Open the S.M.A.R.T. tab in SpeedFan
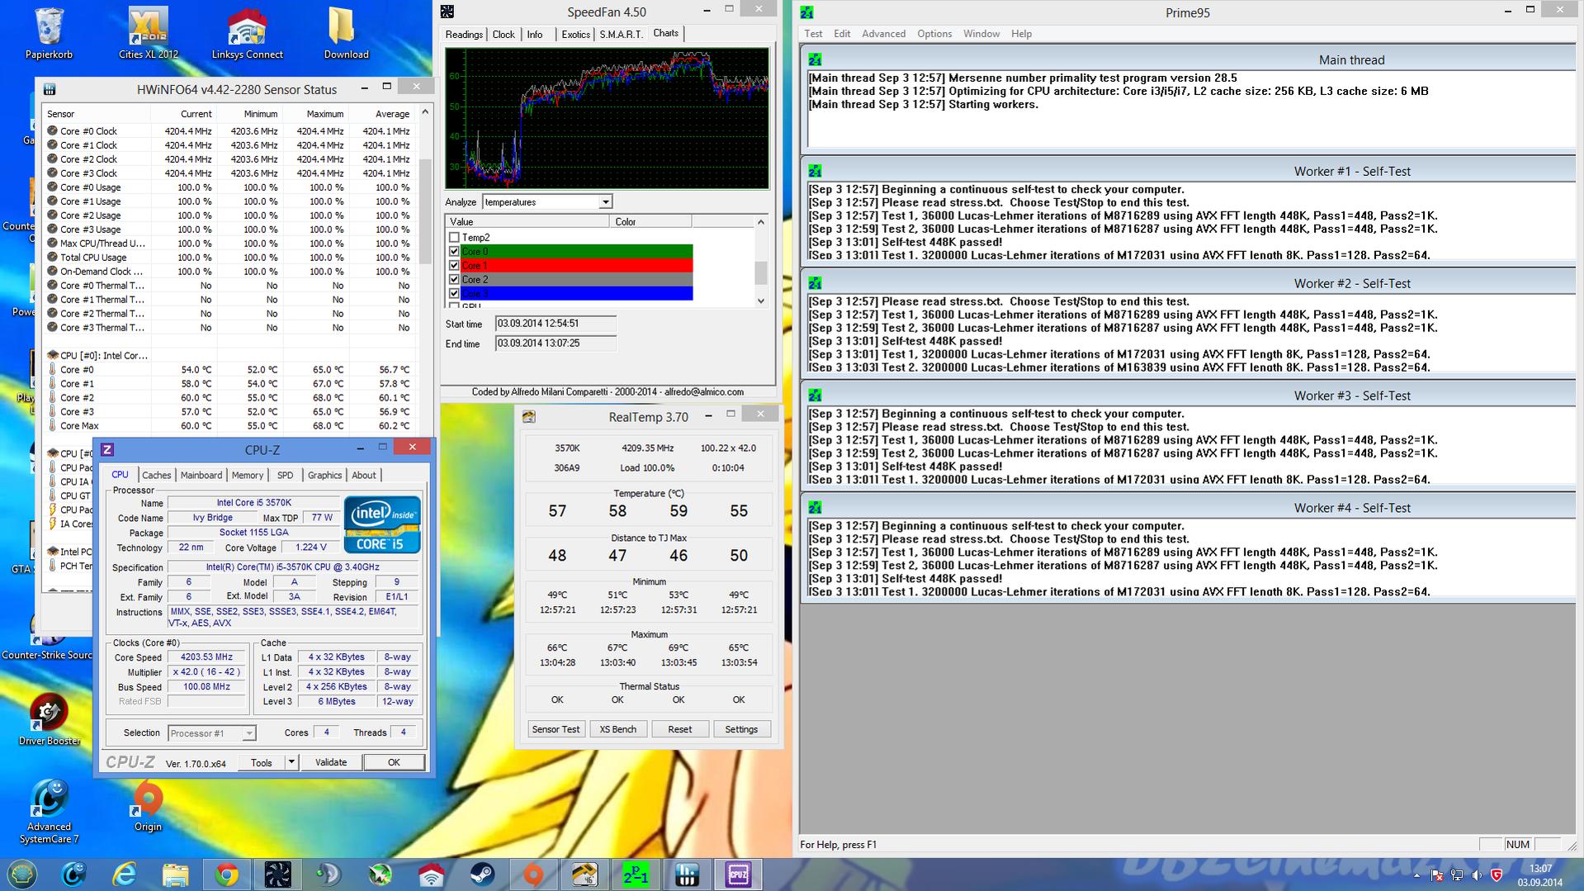The height and width of the screenshot is (891, 1584). pyautogui.click(x=622, y=35)
